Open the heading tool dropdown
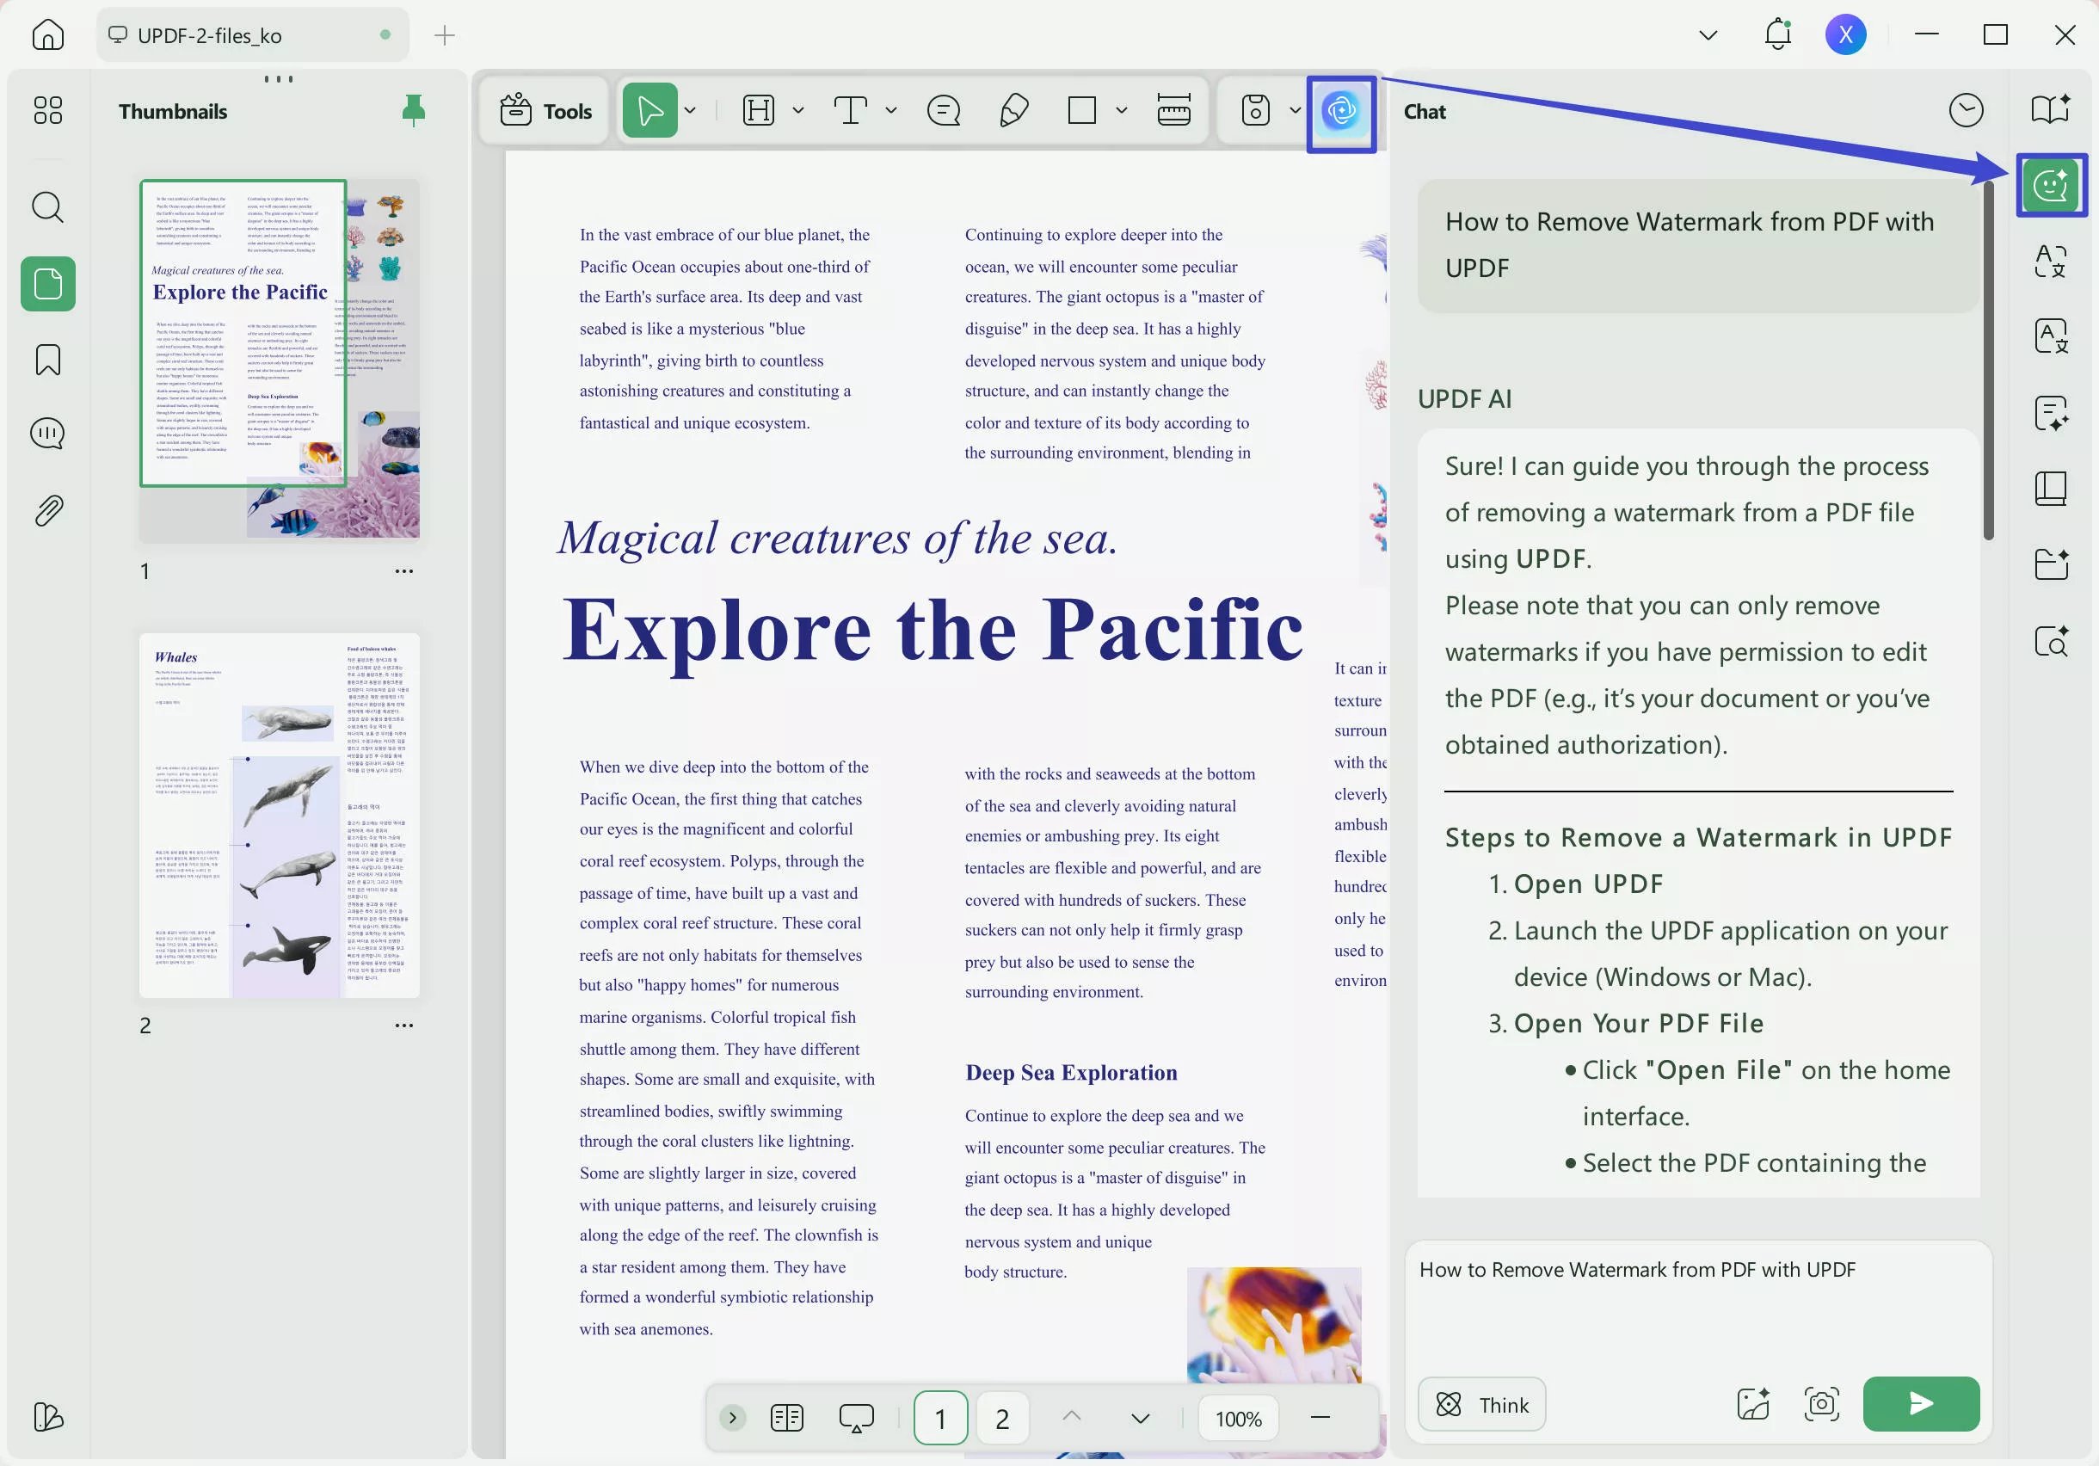 point(798,110)
